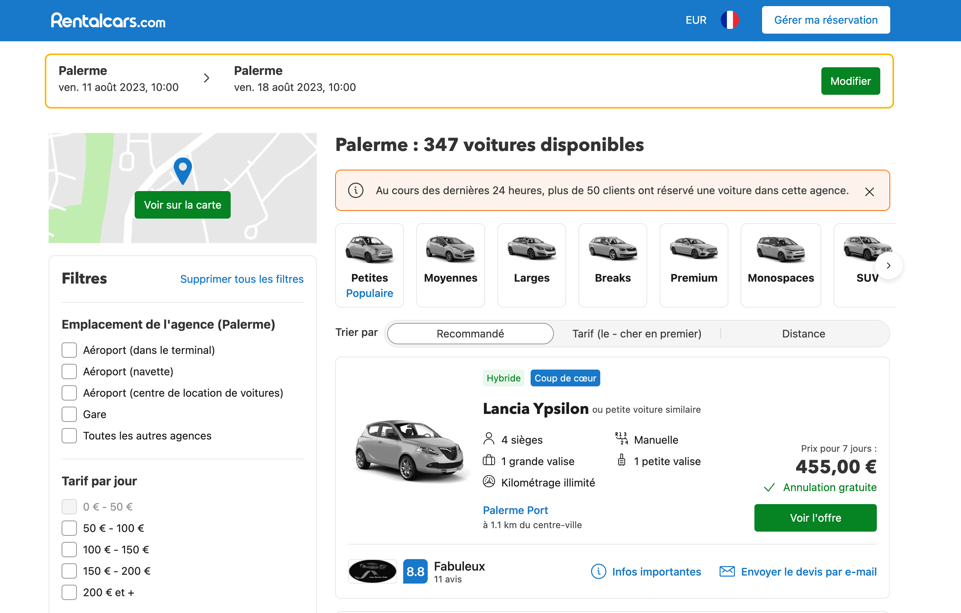Click the large suitcase icon

(x=489, y=461)
